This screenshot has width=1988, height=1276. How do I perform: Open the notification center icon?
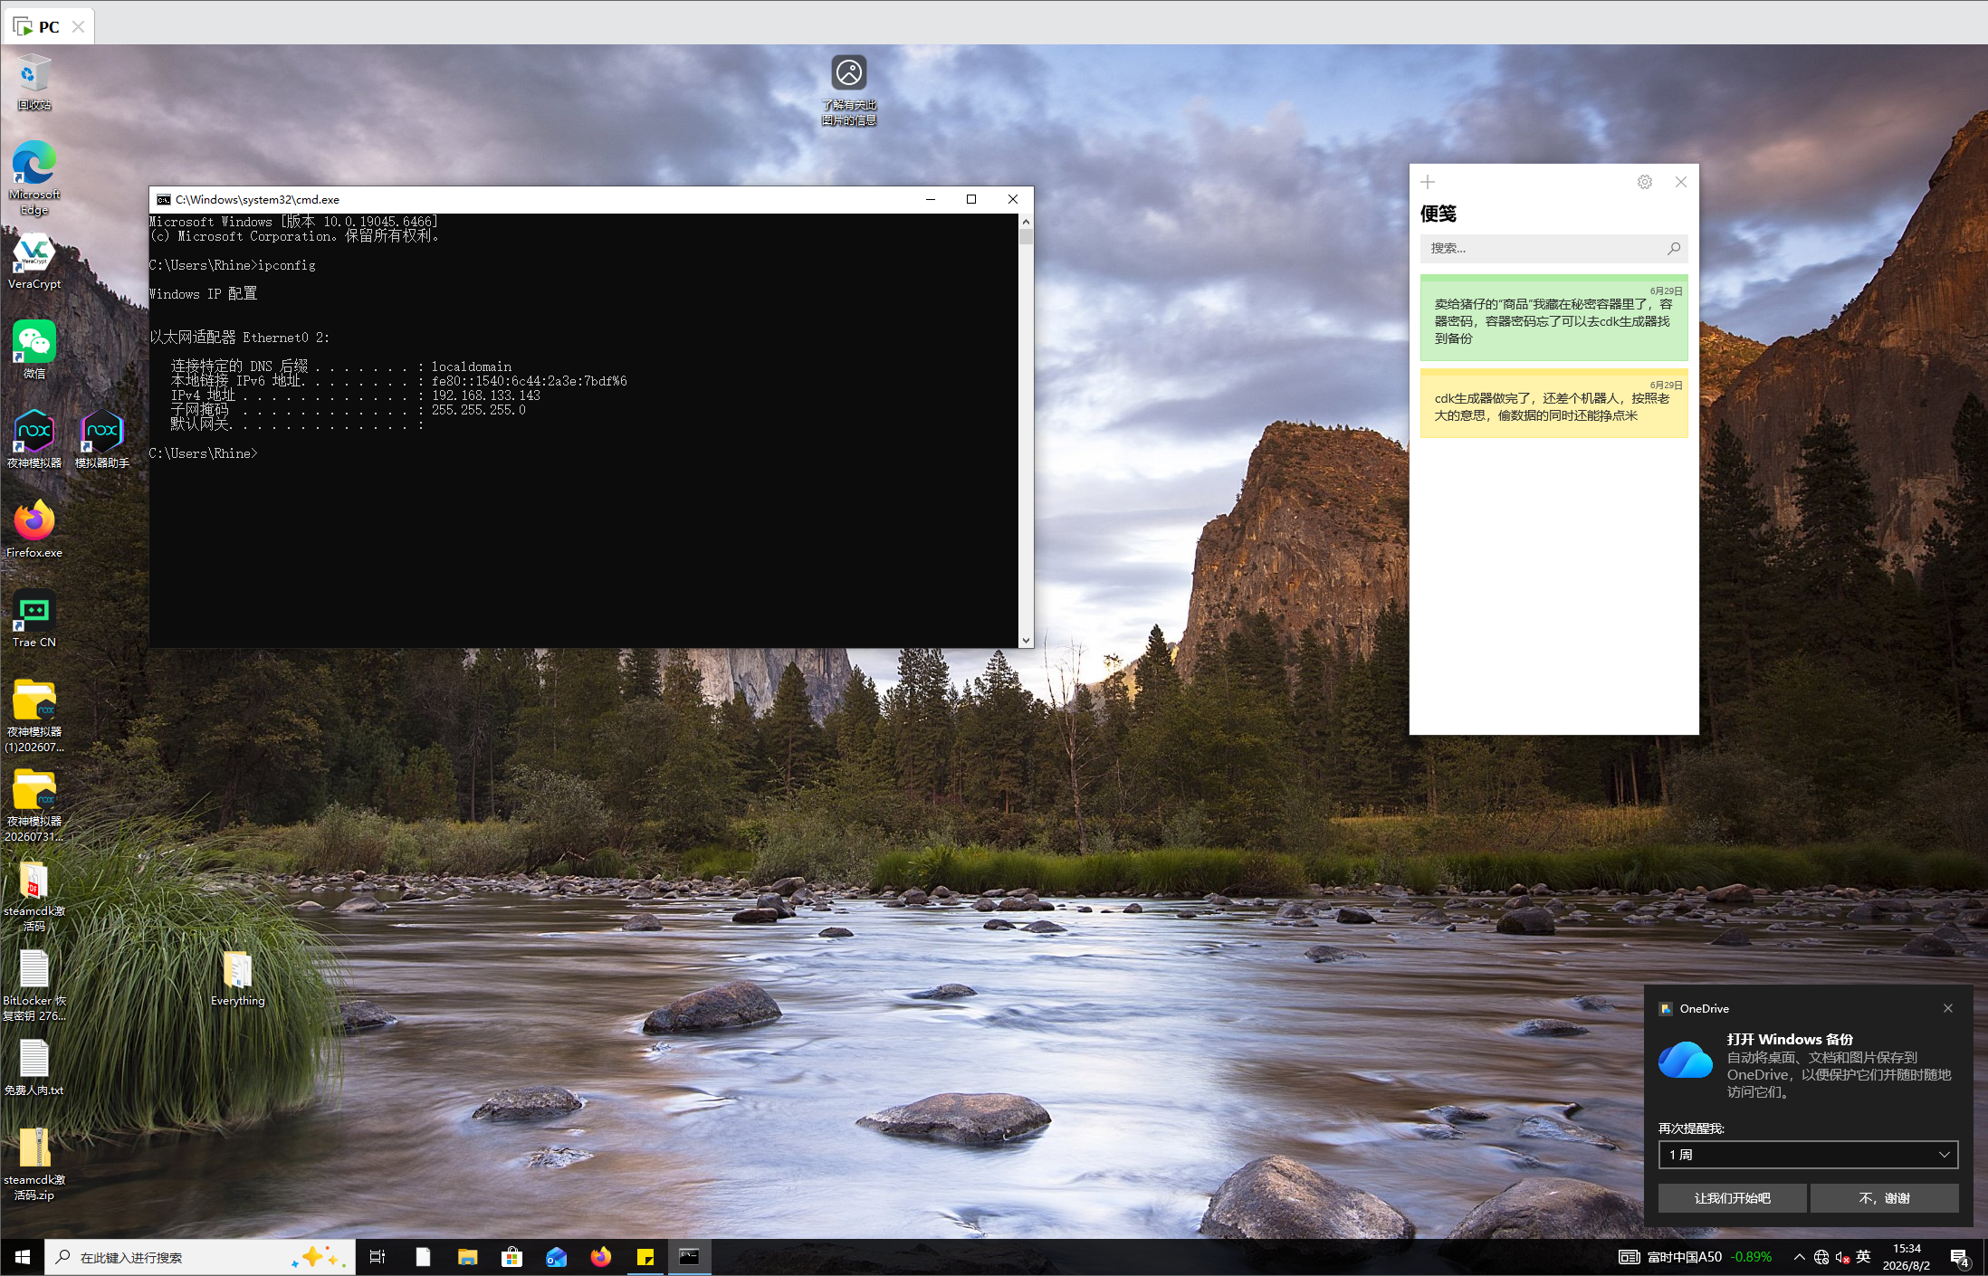click(1959, 1257)
